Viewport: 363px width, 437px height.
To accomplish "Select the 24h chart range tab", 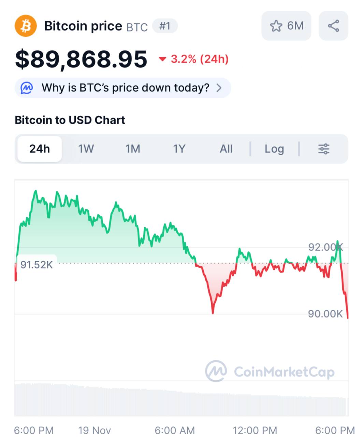I will pos(40,149).
